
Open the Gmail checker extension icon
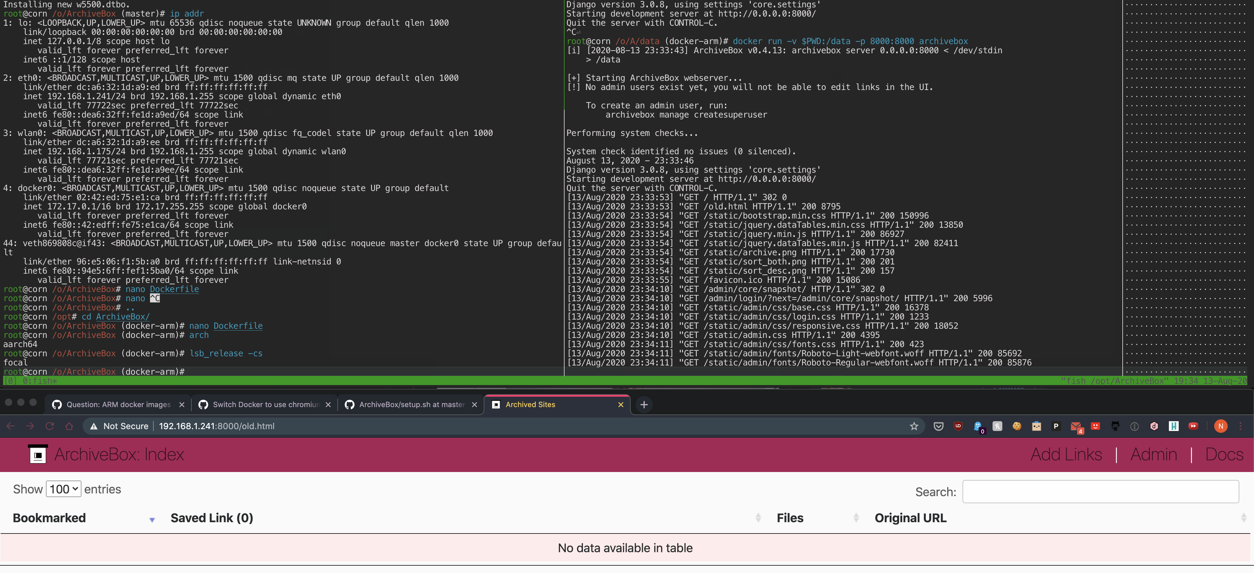(1076, 426)
